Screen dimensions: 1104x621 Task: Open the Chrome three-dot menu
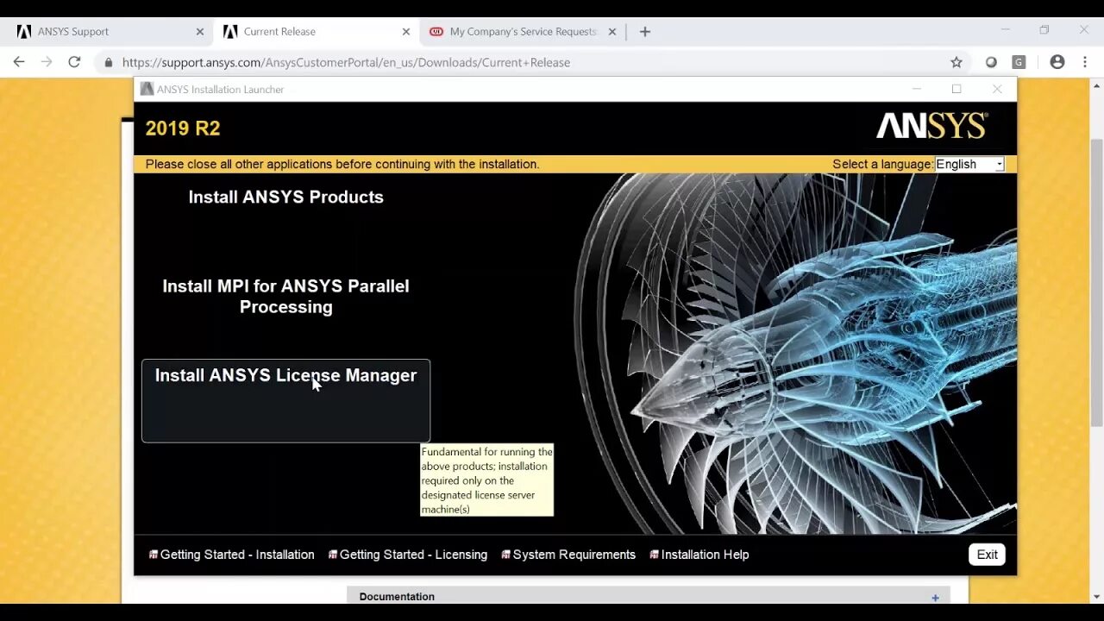coord(1084,62)
